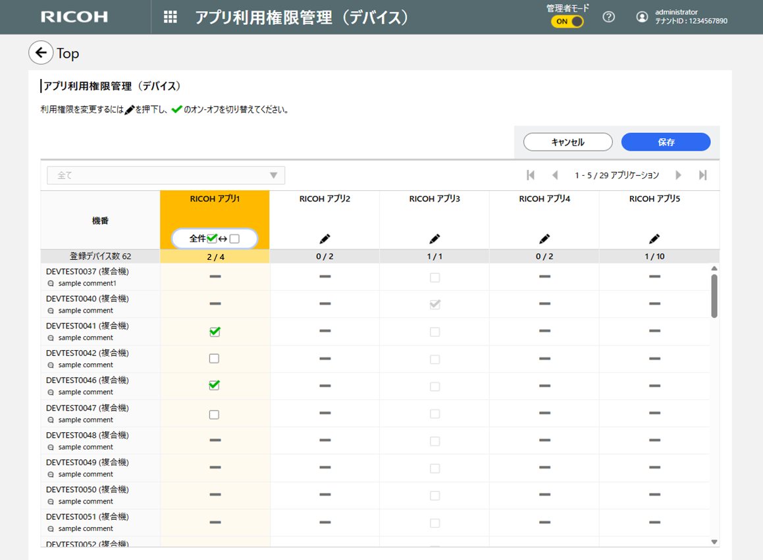
Task: Click the 2 / 4 count under RICOH アプリ1
Action: tap(215, 257)
